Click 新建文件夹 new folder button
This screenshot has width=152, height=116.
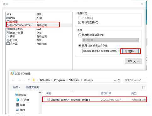[33, 87]
